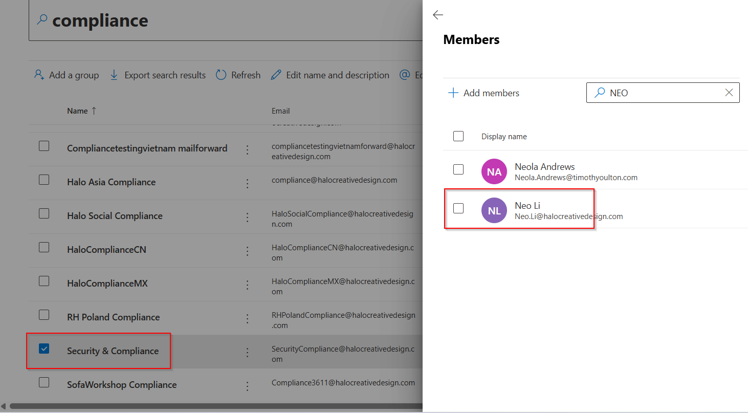Select the Neola Andrews member checkbox
Image resolution: width=748 pixels, height=413 pixels.
coord(458,169)
